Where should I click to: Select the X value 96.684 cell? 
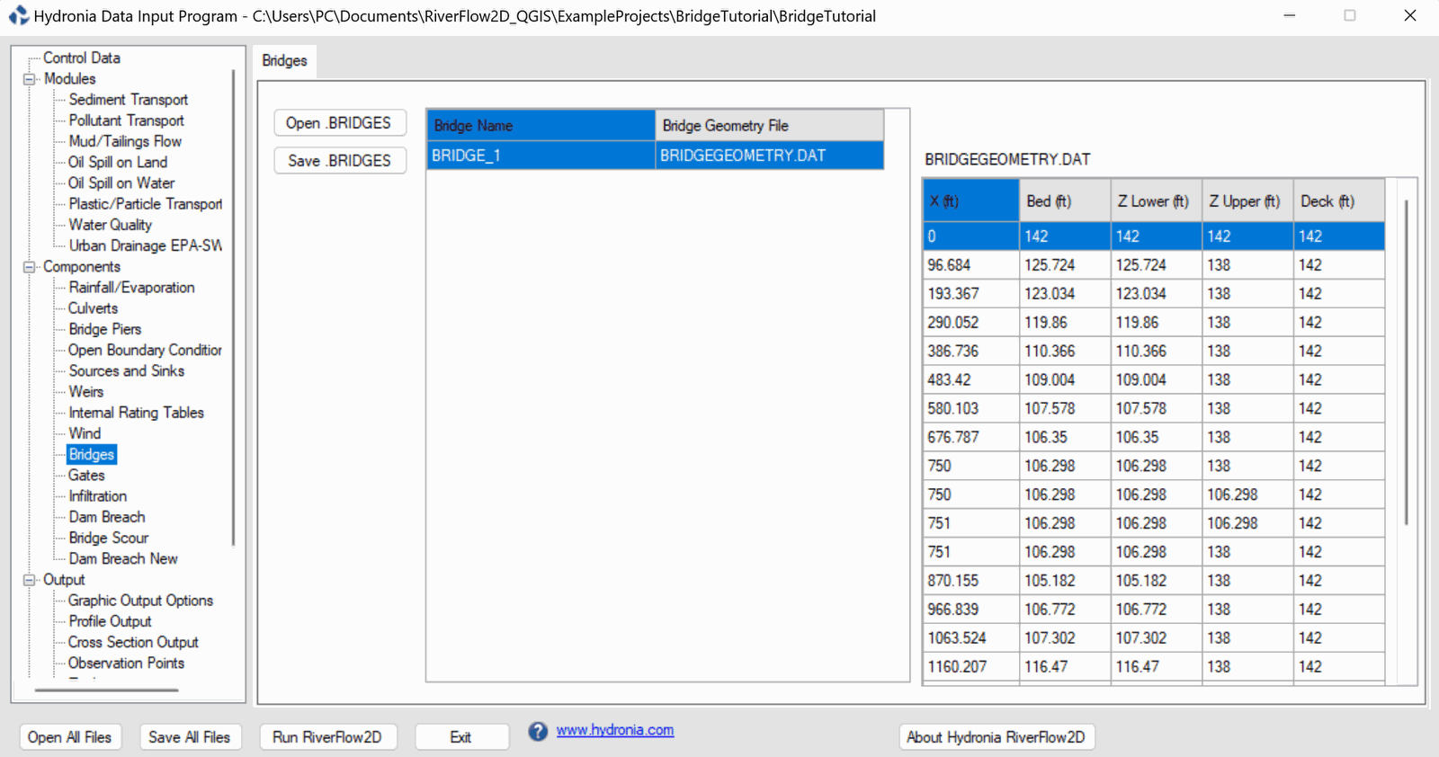click(x=970, y=265)
